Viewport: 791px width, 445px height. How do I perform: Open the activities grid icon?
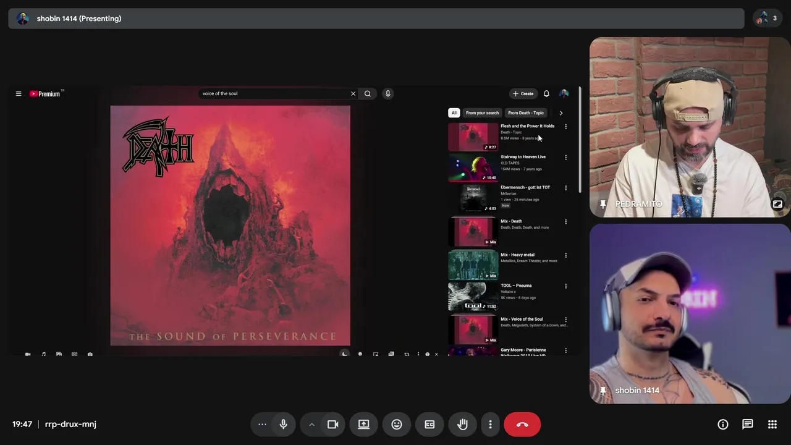(x=772, y=425)
